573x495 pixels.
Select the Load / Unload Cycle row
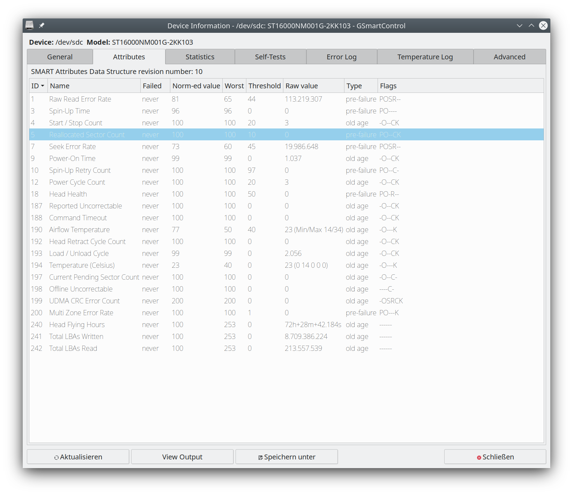286,253
